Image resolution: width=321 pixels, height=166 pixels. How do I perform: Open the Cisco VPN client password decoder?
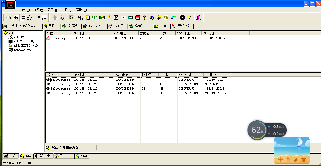click(102, 17)
